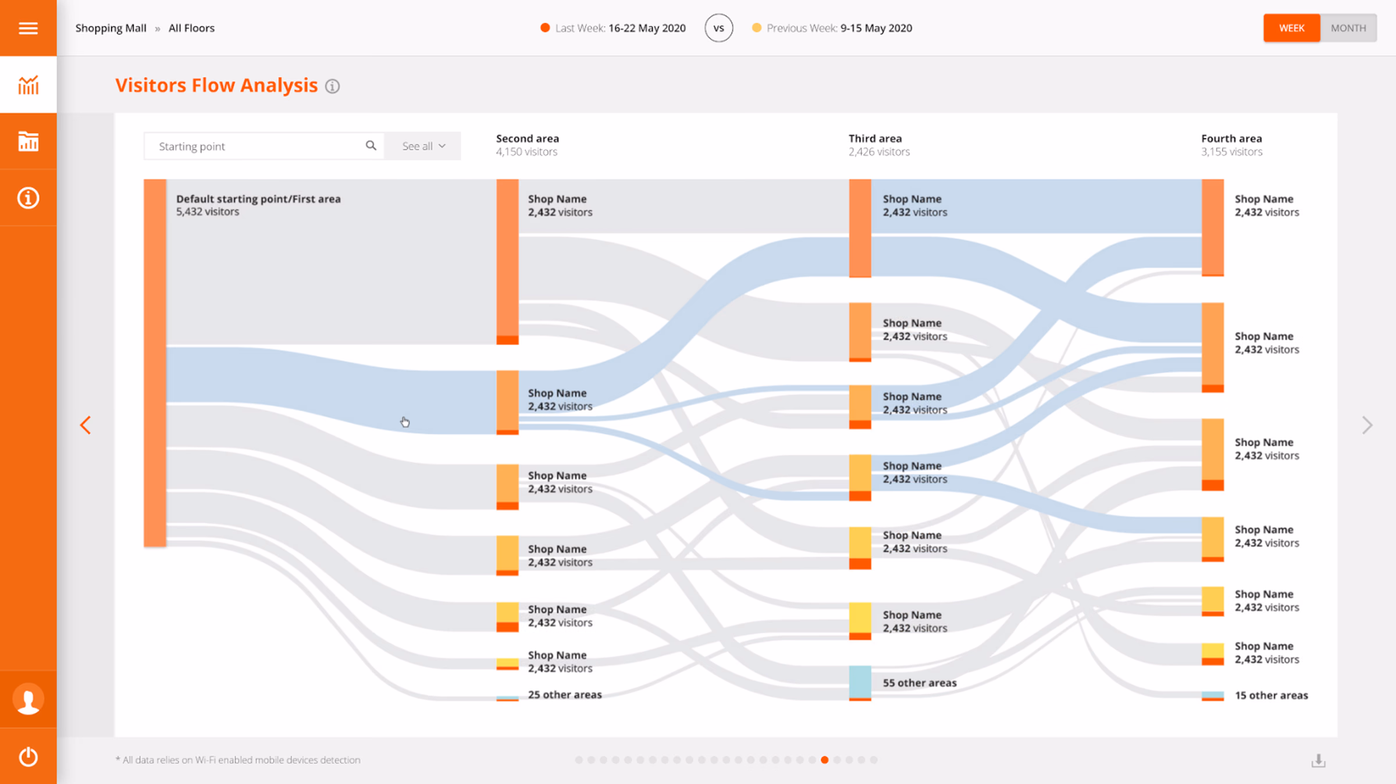Open the info sidebar icon
The width and height of the screenshot is (1396, 784).
28,198
